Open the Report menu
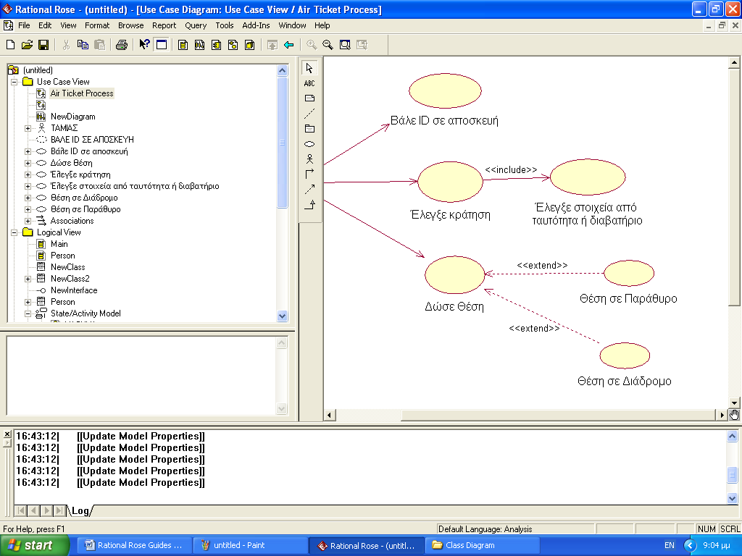The image size is (742, 556). tap(164, 25)
